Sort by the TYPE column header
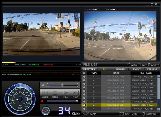 94,73
